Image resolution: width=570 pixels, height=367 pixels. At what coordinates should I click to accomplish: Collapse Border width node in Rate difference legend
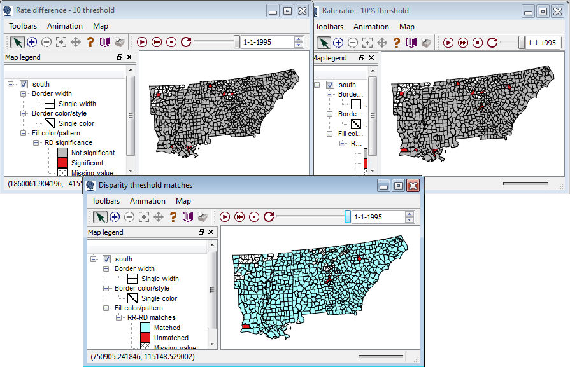(24, 93)
